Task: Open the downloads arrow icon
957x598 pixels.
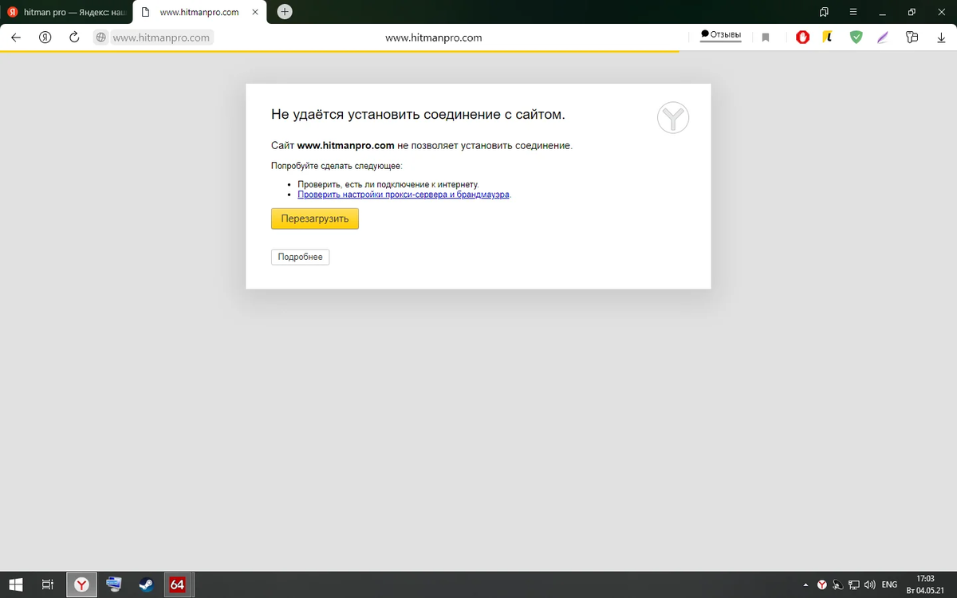Action: click(940, 37)
